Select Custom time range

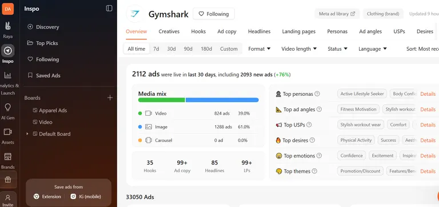pyautogui.click(x=229, y=48)
